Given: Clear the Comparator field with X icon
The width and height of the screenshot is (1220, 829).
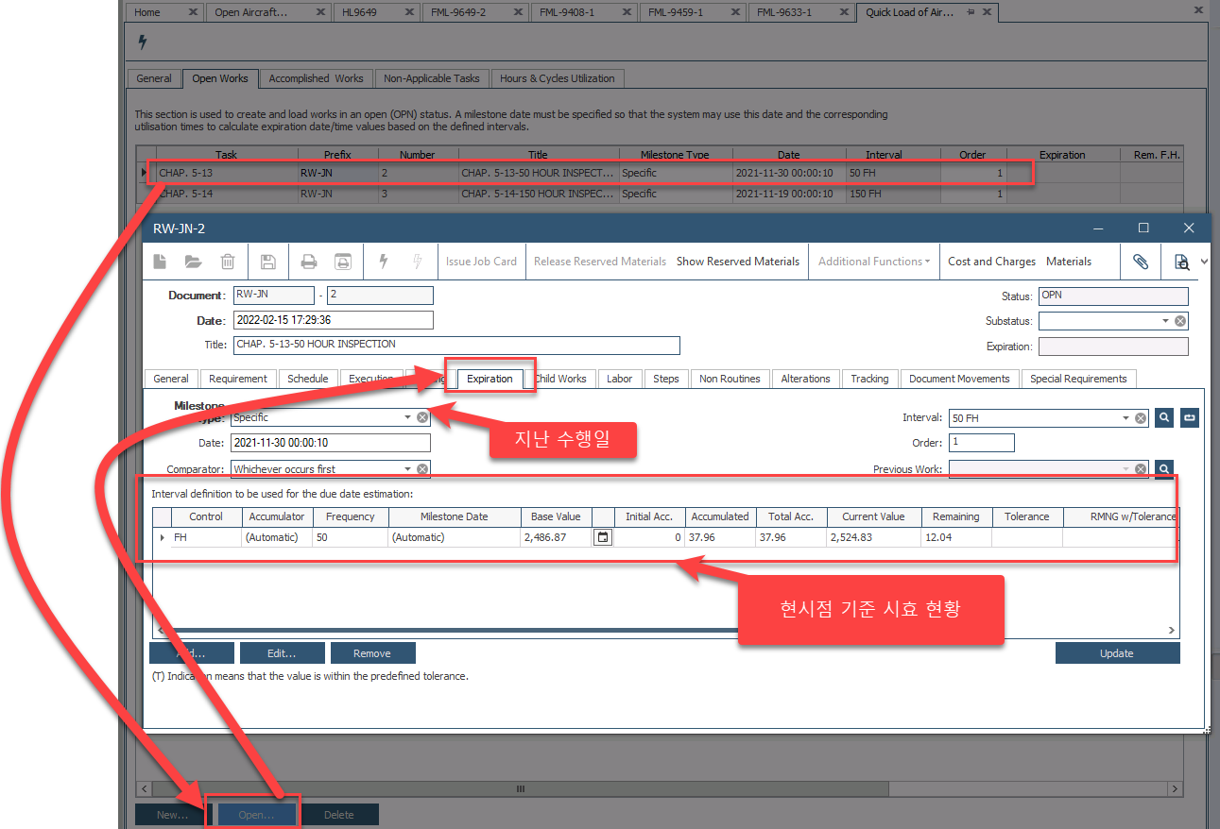Looking at the screenshot, I should [x=422, y=469].
